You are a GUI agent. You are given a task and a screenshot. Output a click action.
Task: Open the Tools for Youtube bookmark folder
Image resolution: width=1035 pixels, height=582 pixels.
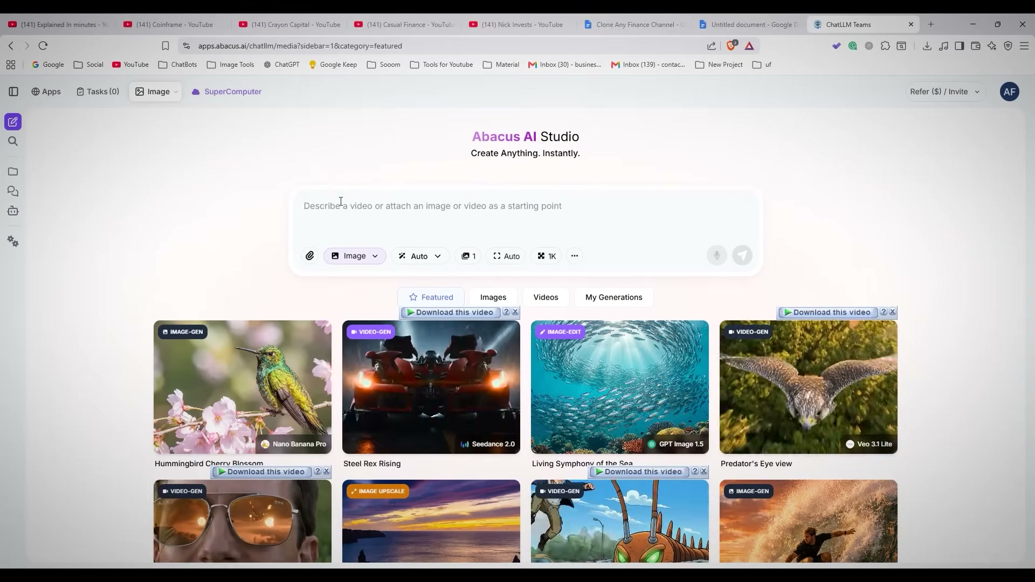[x=441, y=65]
